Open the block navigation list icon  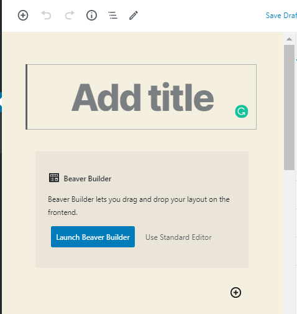pos(113,16)
